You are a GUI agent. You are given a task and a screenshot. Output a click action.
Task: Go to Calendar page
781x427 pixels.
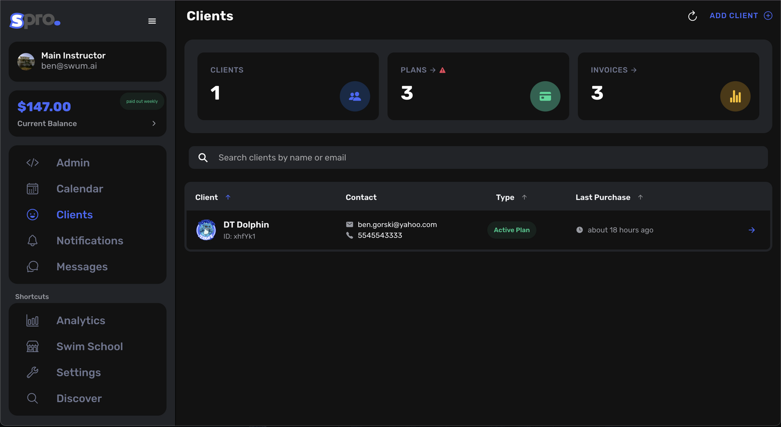[80, 189]
